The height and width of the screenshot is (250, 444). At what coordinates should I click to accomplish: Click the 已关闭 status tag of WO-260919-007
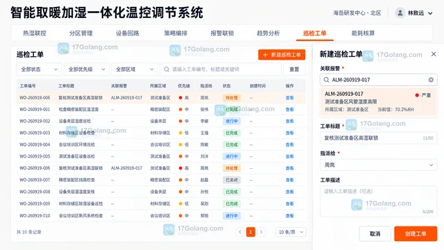click(x=231, y=180)
